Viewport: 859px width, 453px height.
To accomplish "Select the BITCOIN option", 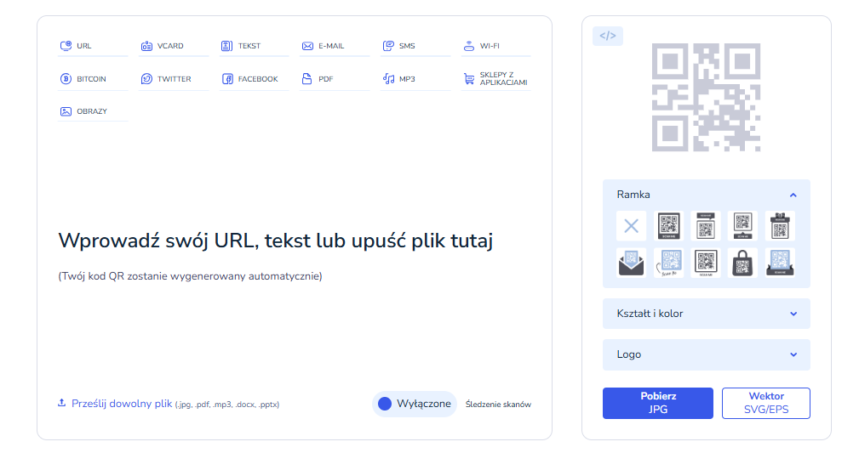I will [92, 79].
